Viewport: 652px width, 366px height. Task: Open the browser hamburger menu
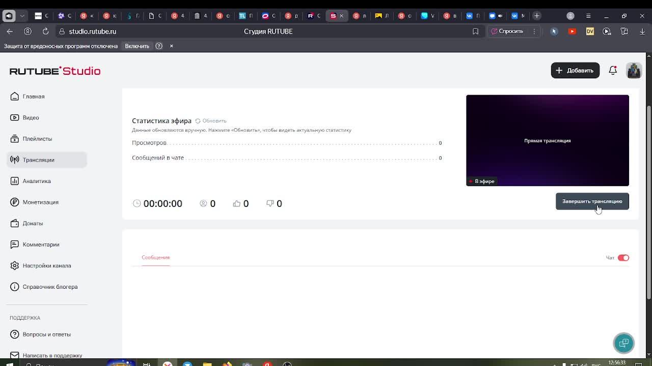pos(588,16)
